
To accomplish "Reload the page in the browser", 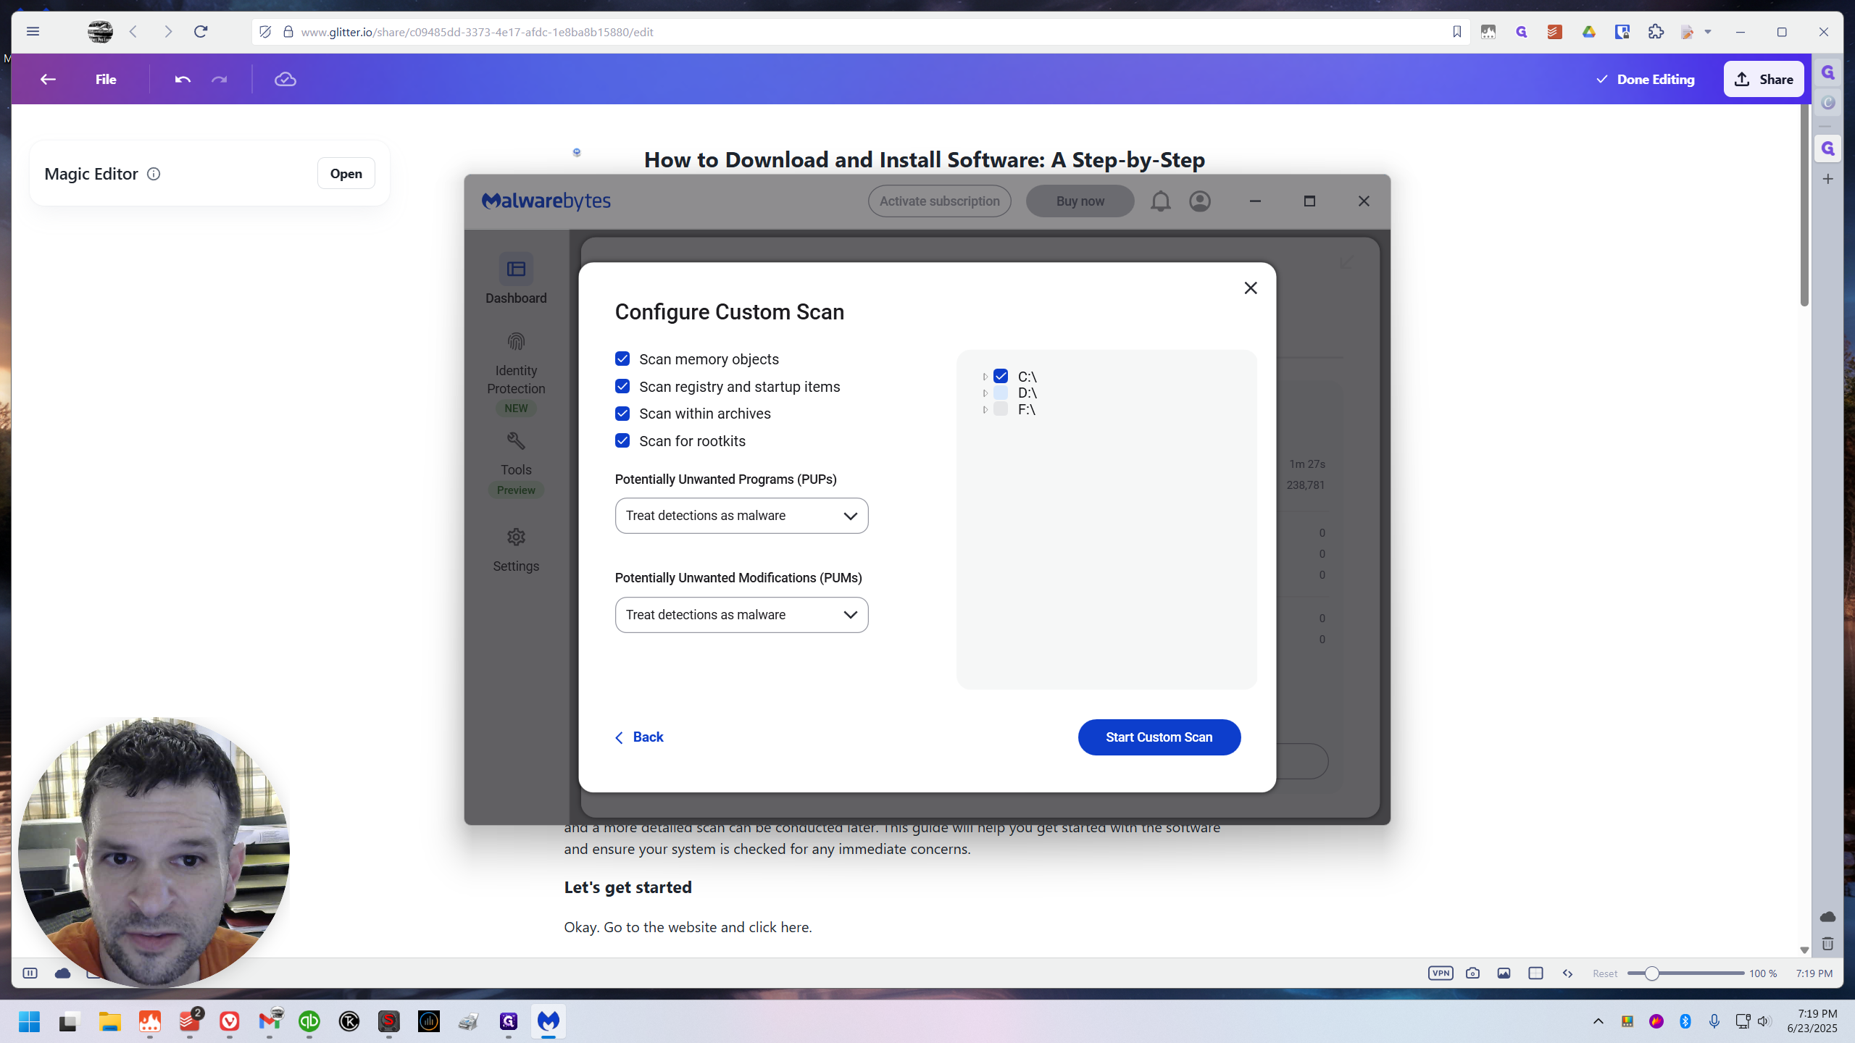I will click(201, 31).
